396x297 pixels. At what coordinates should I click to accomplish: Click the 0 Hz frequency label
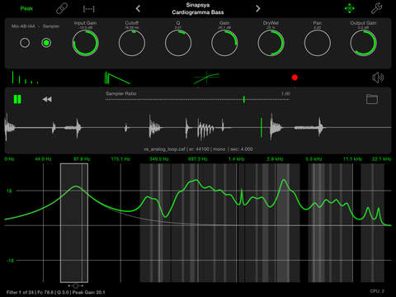[x=9, y=159]
